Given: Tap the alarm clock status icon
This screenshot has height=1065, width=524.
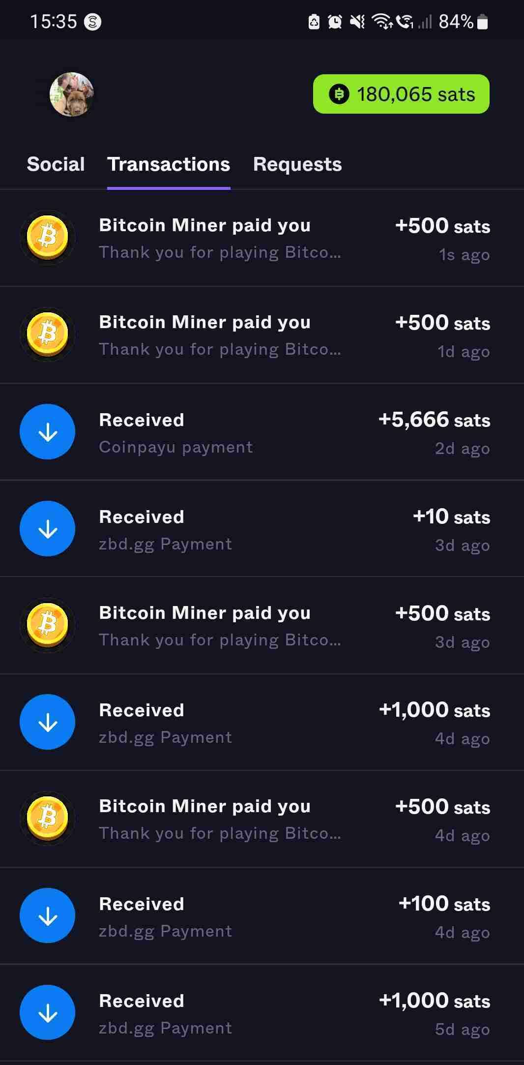Looking at the screenshot, I should coord(335,22).
